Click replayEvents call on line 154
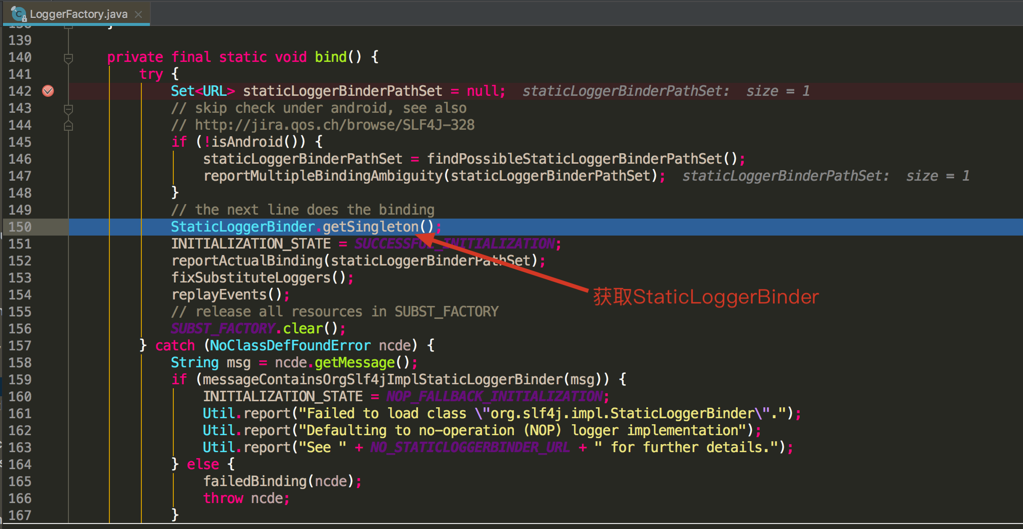The image size is (1023, 529). coord(219,295)
